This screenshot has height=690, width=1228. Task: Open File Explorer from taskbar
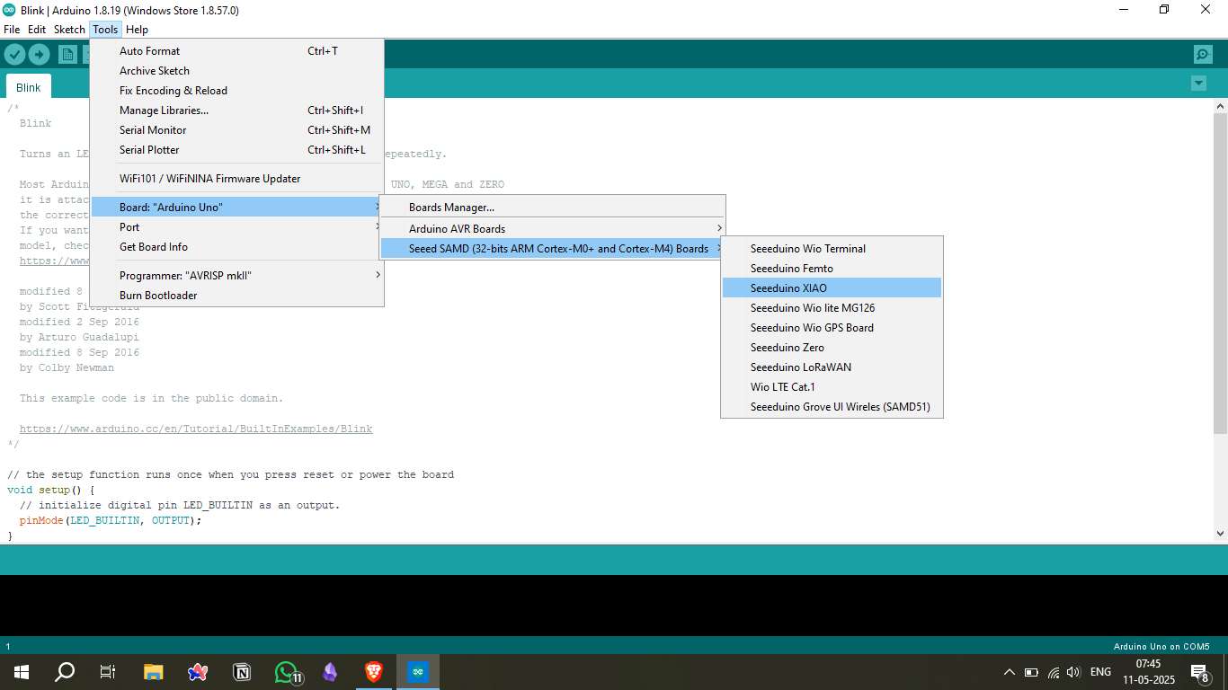pos(154,671)
